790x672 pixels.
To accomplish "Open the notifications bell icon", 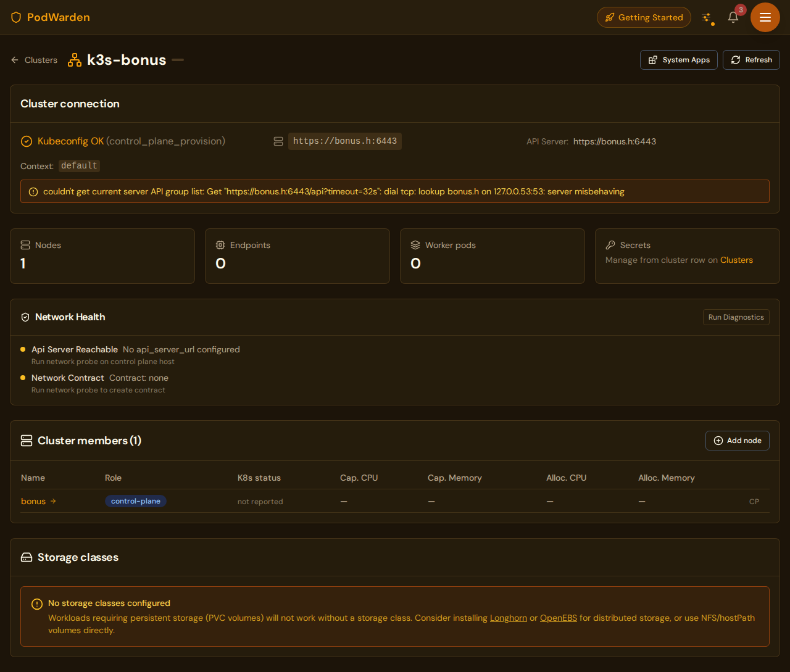I will pyautogui.click(x=733, y=17).
